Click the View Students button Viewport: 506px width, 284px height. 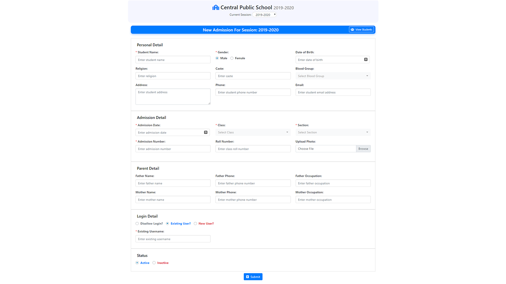click(x=361, y=30)
